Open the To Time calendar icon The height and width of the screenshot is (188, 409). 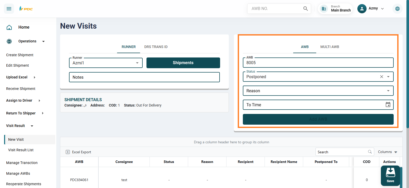point(388,105)
